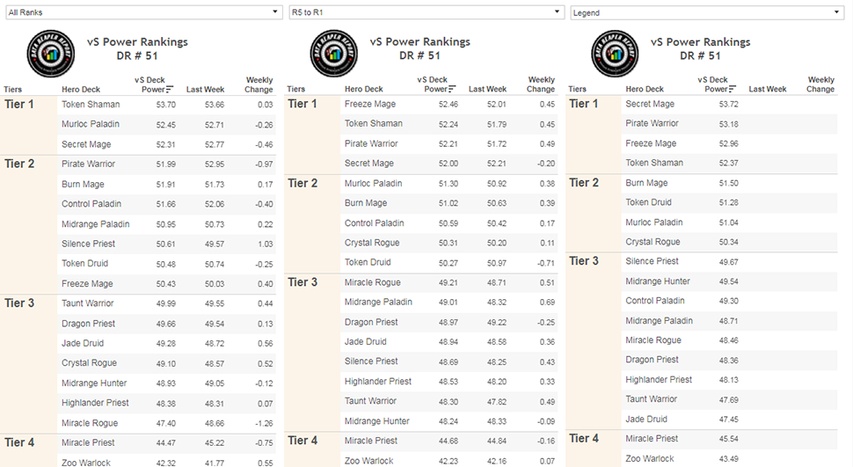Select Pirate Warrior in Legend table

click(652, 123)
